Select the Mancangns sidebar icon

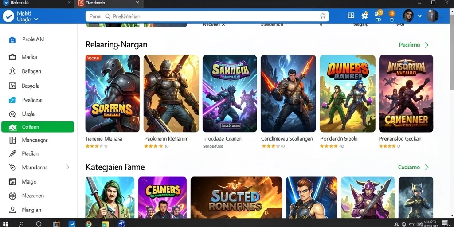click(12, 140)
